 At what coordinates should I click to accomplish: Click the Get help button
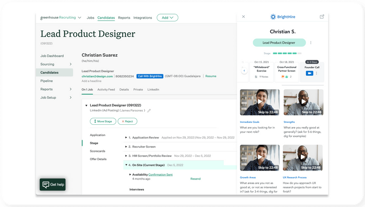(x=52, y=185)
